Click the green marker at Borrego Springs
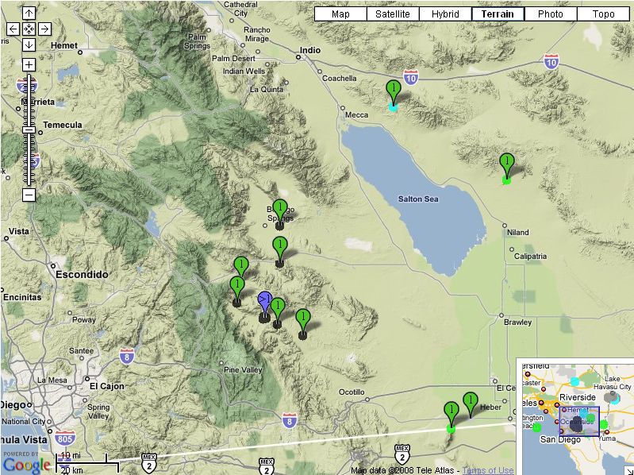This screenshot has width=634, height=475. click(x=279, y=210)
